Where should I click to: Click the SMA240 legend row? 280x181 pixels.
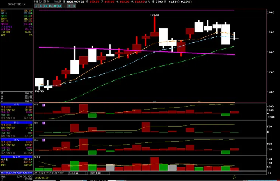click(x=16, y=24)
